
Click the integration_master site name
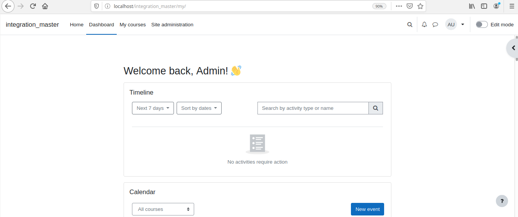pos(32,24)
